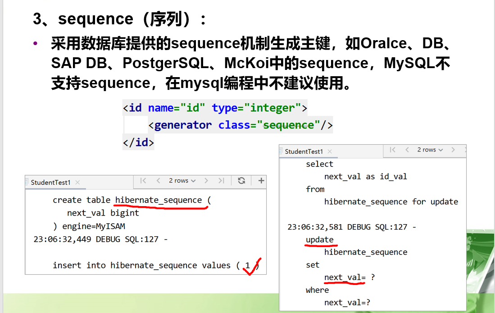
Task: Go to first page in left StudentTest1 panel
Action: [x=143, y=180]
